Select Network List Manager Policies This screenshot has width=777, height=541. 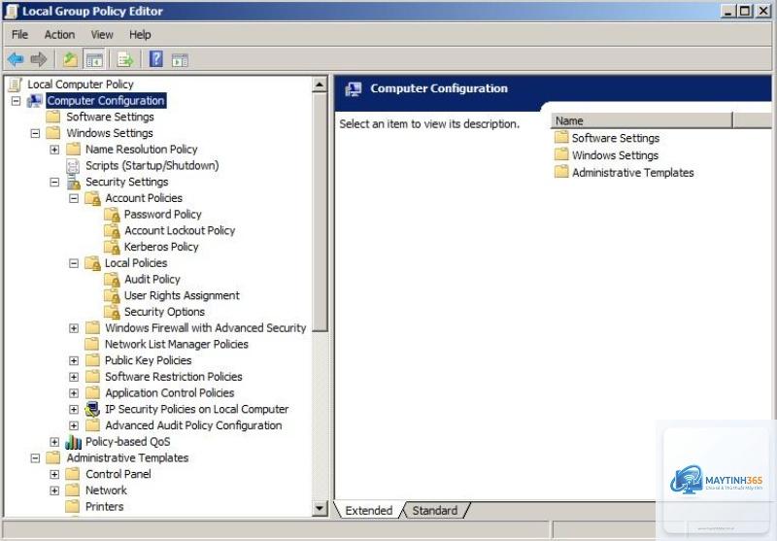[177, 345]
